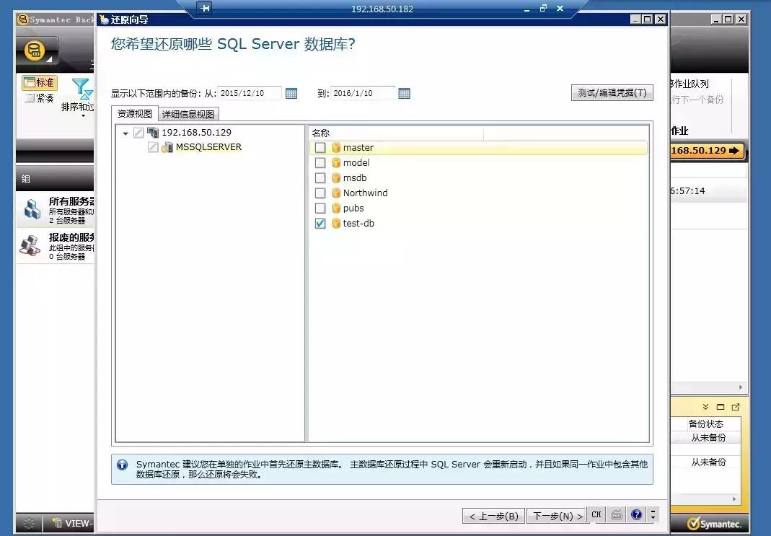Click the keyboard icon in language bar

point(617,515)
